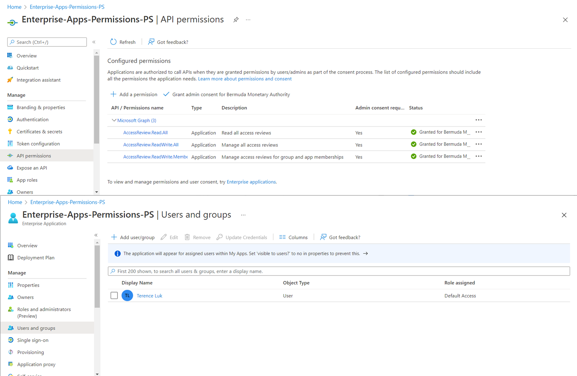Grant admin consent for Bermuda Monetary Authority
Image resolution: width=577 pixels, height=376 pixels.
(x=226, y=94)
